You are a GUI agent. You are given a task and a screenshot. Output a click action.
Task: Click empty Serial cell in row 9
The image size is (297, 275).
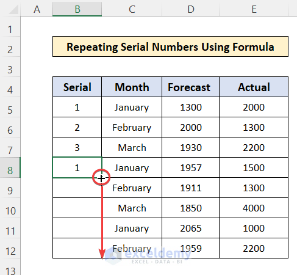coord(77,188)
